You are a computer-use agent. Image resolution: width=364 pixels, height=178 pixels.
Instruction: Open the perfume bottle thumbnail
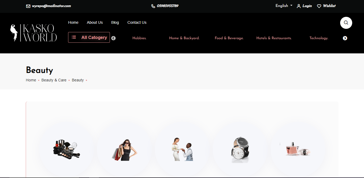pos(298,150)
